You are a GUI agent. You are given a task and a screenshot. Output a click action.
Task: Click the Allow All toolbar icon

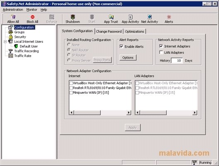[x=13, y=17]
